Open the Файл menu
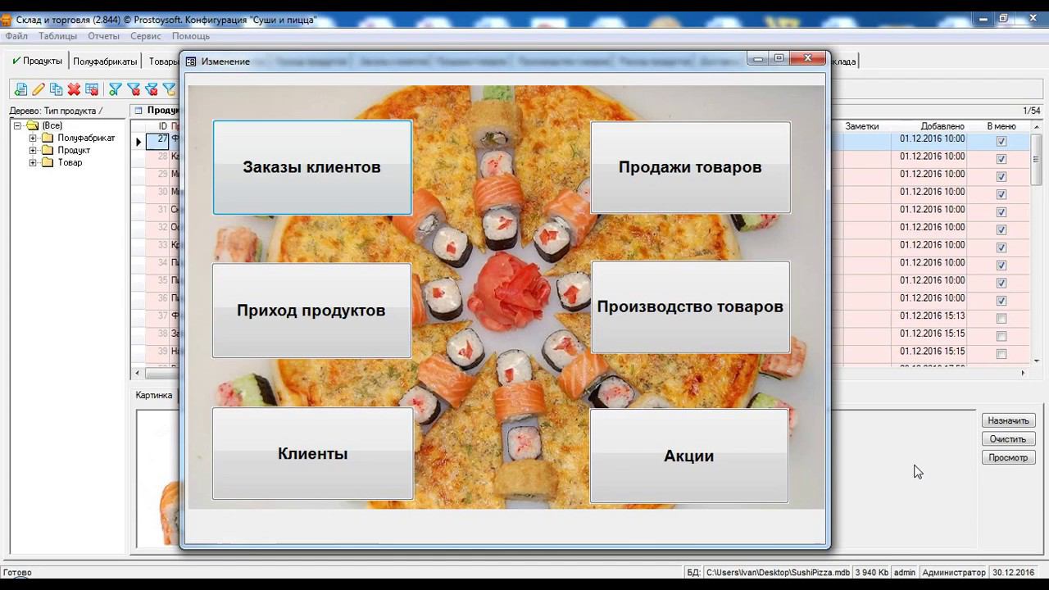The width and height of the screenshot is (1049, 590). click(16, 36)
